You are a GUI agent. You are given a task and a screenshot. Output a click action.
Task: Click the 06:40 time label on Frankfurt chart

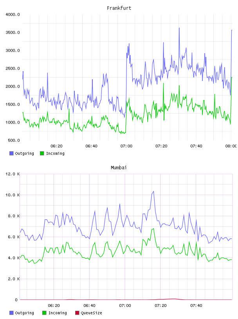(91, 146)
